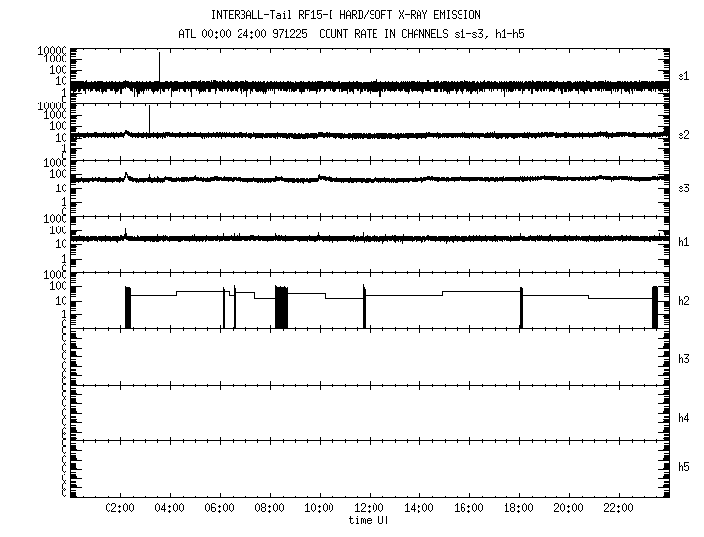Select the s3 channel label
Image resolution: width=704 pixels, height=537 pixels.
[x=684, y=188]
